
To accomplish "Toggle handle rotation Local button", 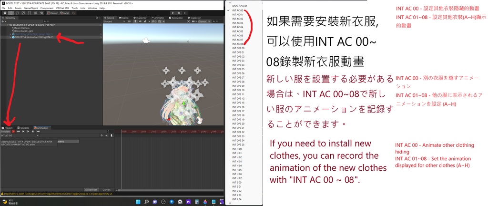I will coord(65,13).
